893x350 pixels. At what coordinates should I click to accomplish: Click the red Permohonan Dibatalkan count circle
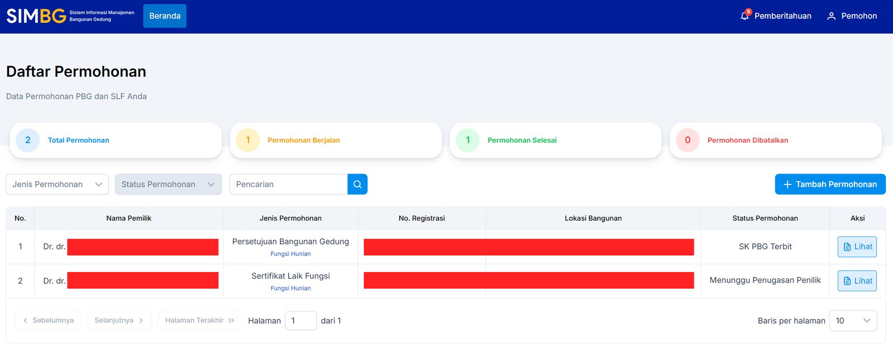[x=688, y=140]
